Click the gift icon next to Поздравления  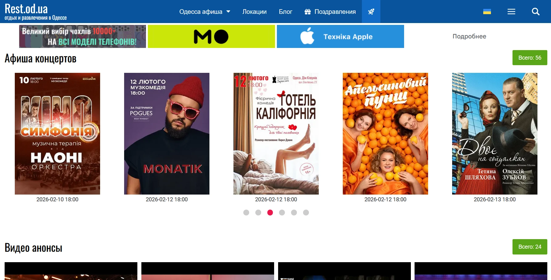point(307,12)
